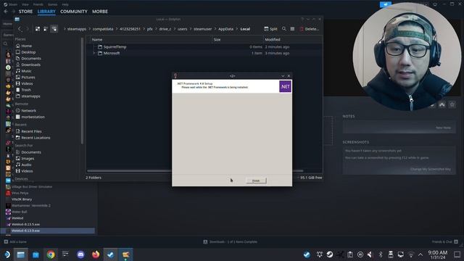The height and width of the screenshot is (261, 464).
Task: Go back using Steam's back arrow
Action: click(x=6, y=12)
